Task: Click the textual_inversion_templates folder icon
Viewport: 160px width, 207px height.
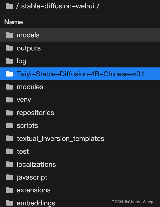Action: coord(9,139)
